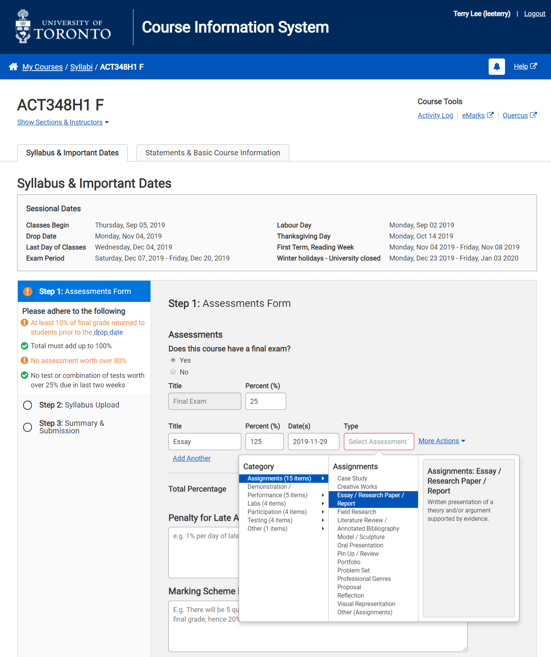Expand the Testing (4 items) category
Image resolution: width=551 pixels, height=657 pixels.
[270, 520]
